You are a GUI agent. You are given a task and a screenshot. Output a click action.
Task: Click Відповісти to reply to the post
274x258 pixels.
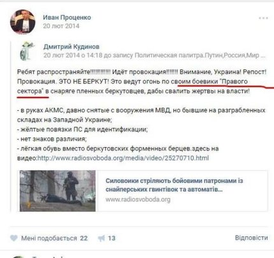pos(251,238)
